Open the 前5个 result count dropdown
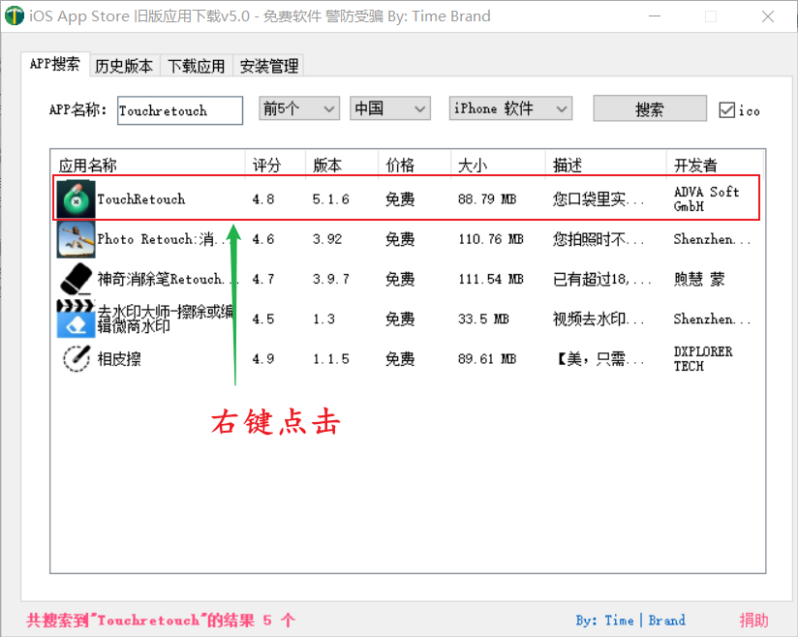 pyautogui.click(x=298, y=108)
